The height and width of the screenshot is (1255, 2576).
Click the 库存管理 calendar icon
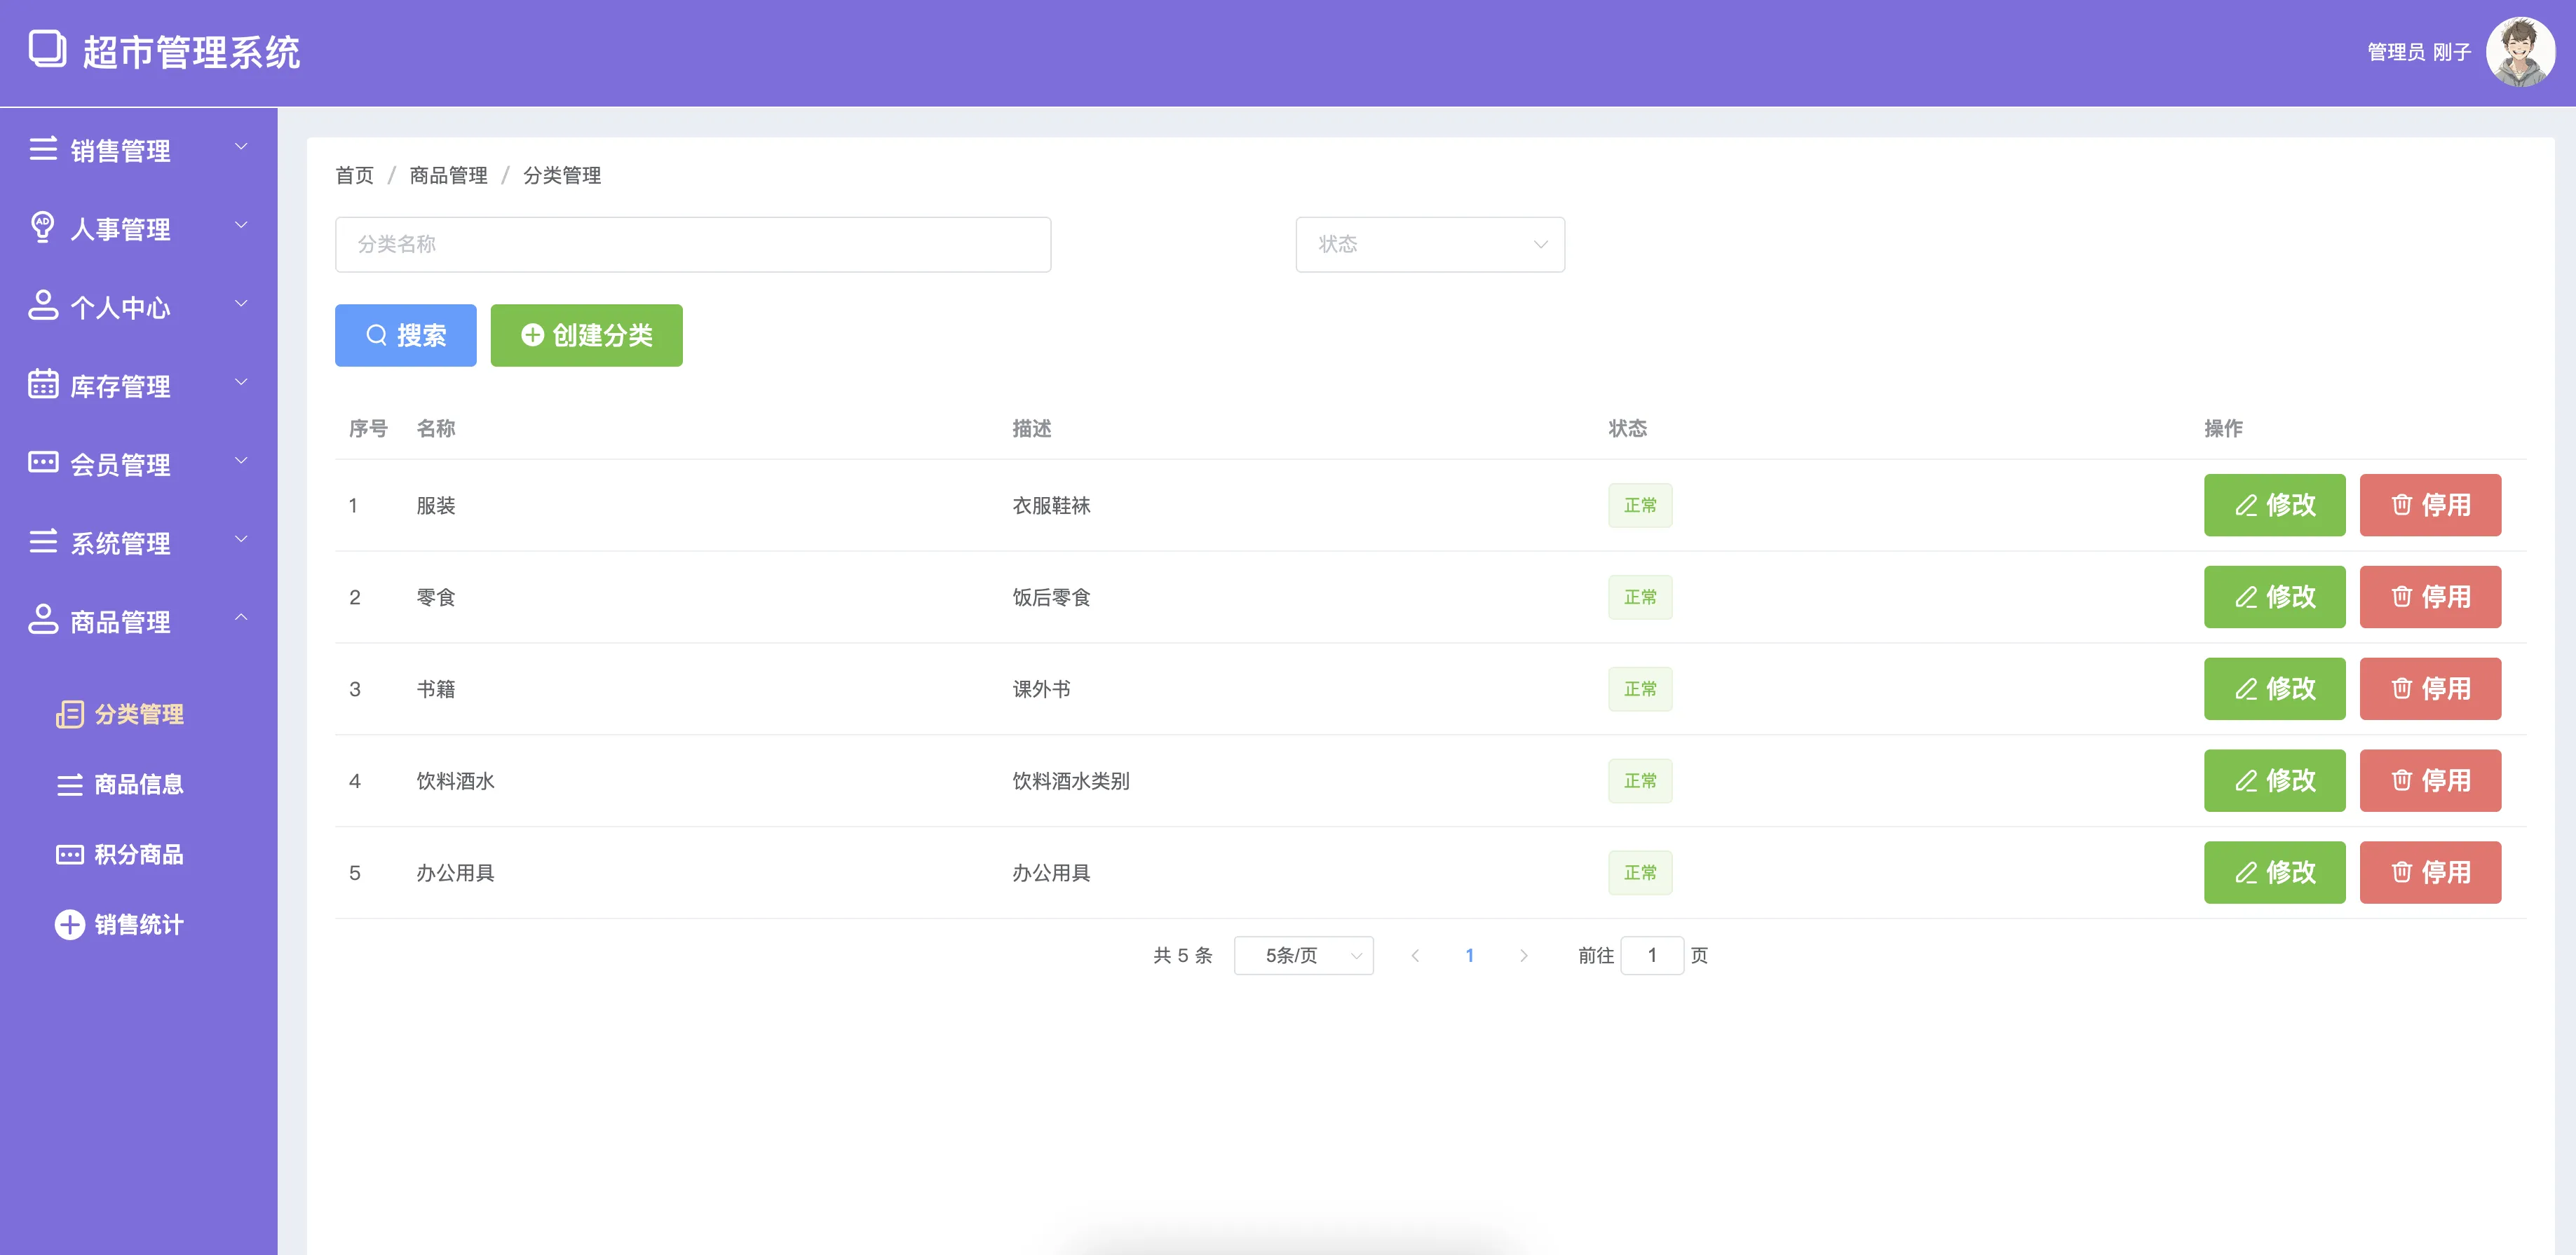[43, 384]
